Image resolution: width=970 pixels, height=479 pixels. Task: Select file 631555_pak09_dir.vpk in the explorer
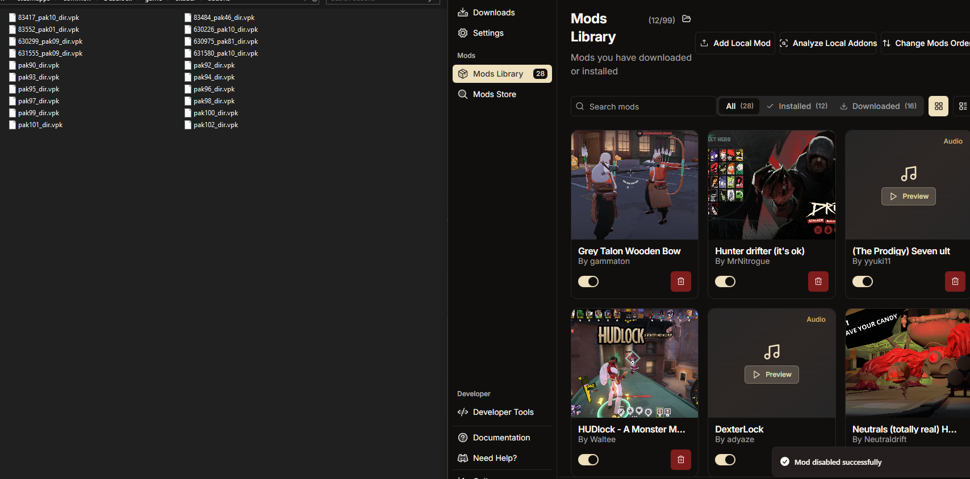pos(46,53)
